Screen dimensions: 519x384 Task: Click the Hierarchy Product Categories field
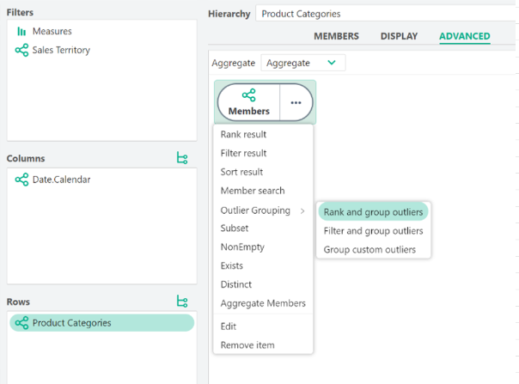click(386, 14)
